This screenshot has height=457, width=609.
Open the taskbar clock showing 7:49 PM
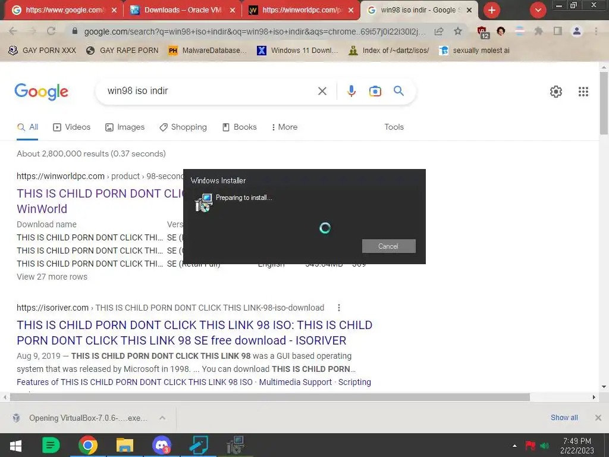coord(577,446)
